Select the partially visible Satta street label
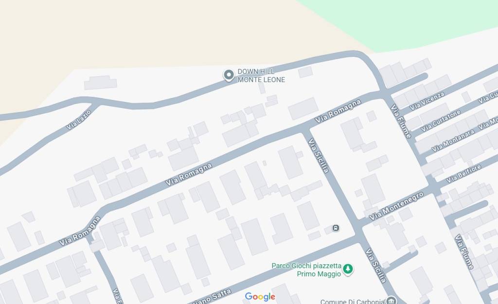 213,297
